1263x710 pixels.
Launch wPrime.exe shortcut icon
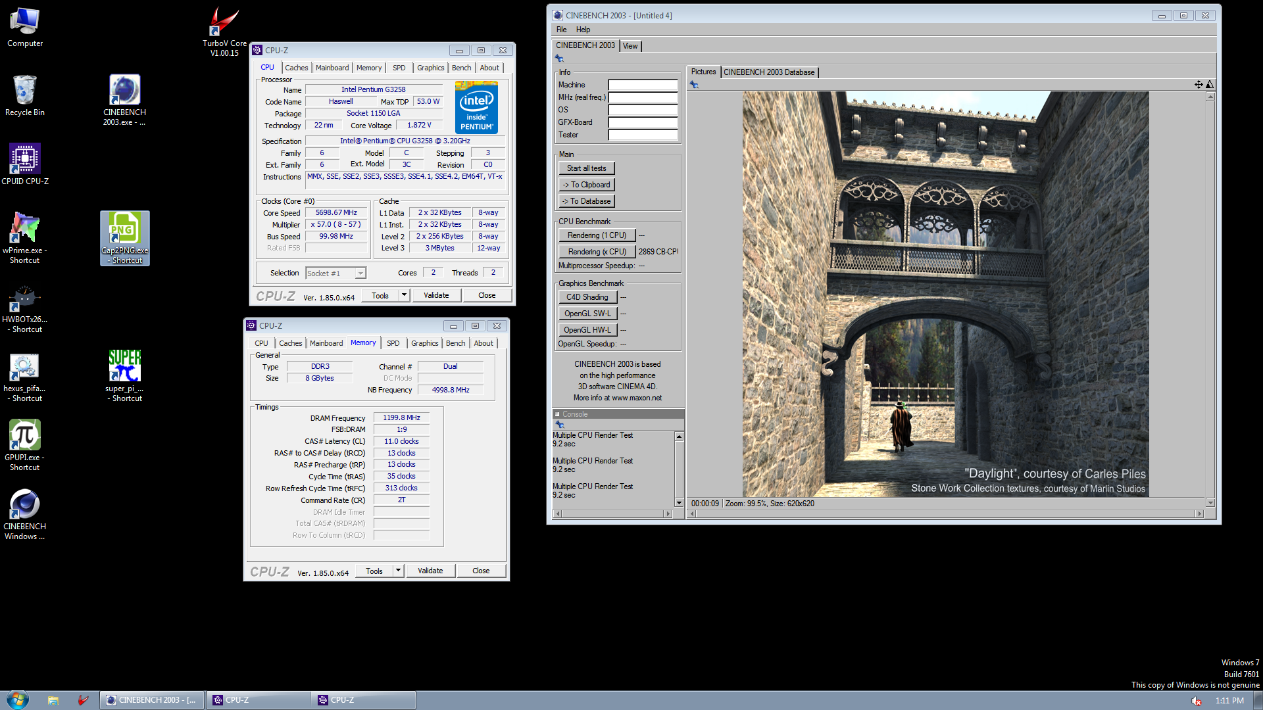[25, 238]
